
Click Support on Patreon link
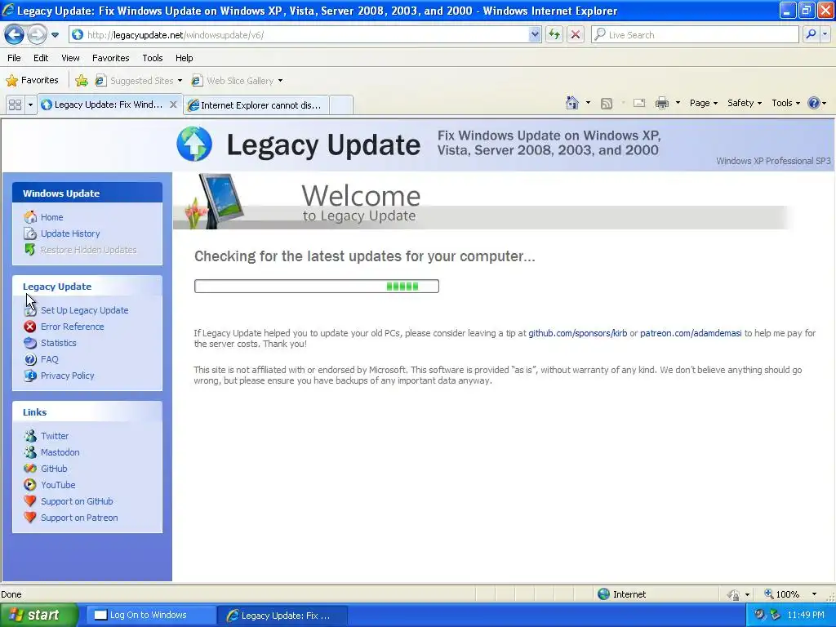tap(79, 518)
